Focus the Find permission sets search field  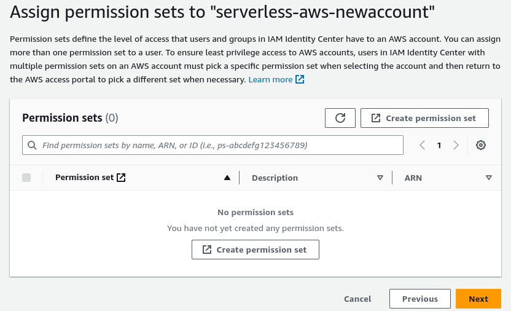[x=218, y=146]
